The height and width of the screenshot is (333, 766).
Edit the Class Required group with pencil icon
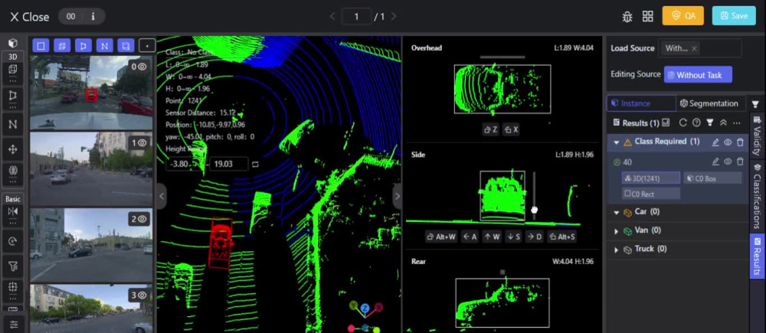[x=715, y=142]
